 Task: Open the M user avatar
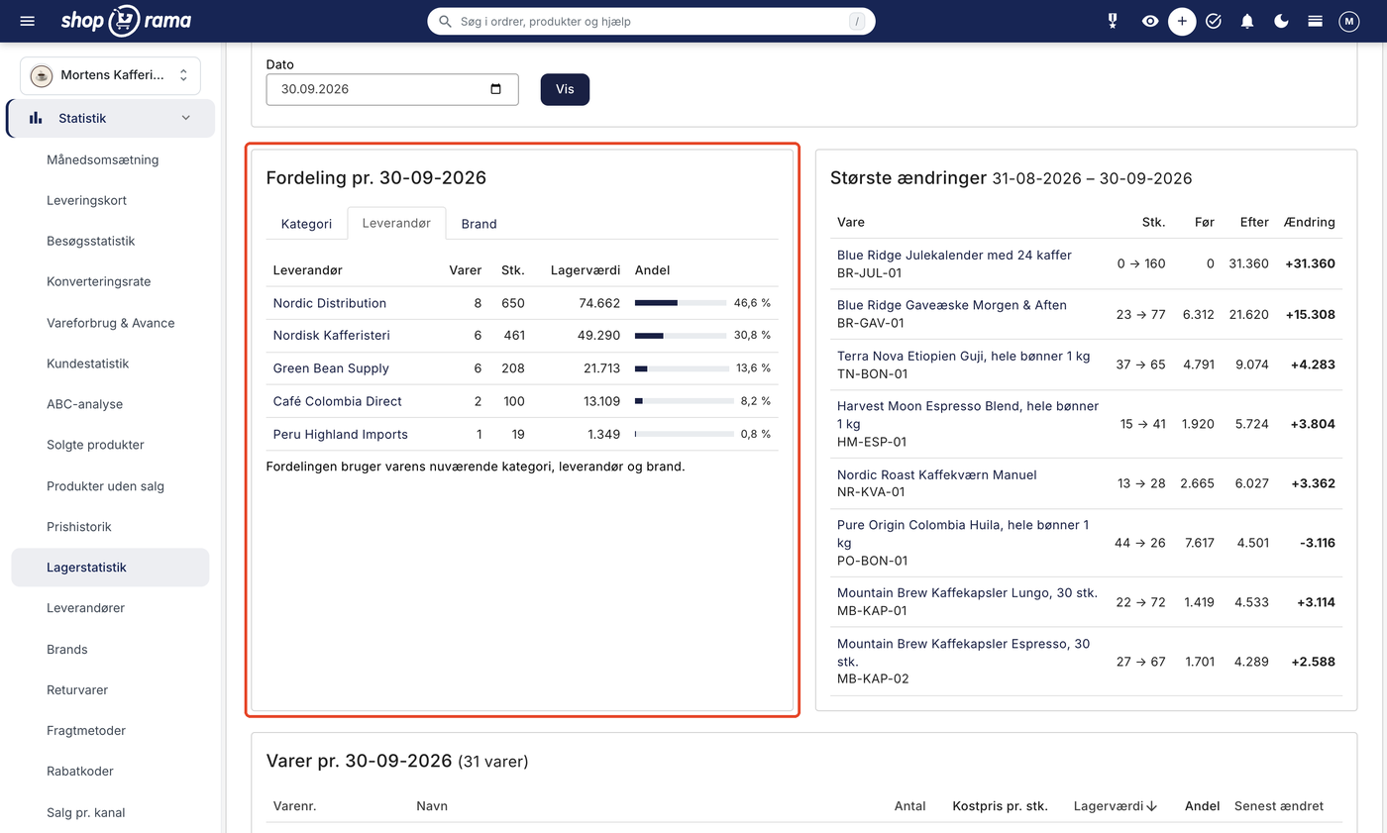tap(1348, 21)
